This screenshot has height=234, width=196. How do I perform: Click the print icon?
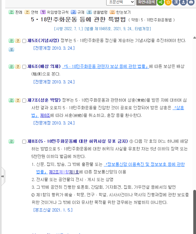(x=191, y=2)
